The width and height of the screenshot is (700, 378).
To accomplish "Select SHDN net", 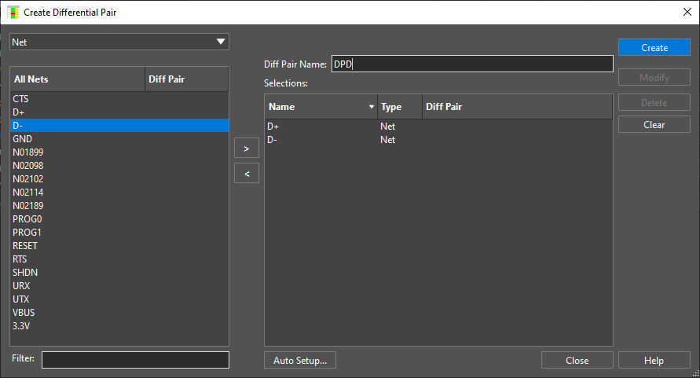I will point(119,273).
